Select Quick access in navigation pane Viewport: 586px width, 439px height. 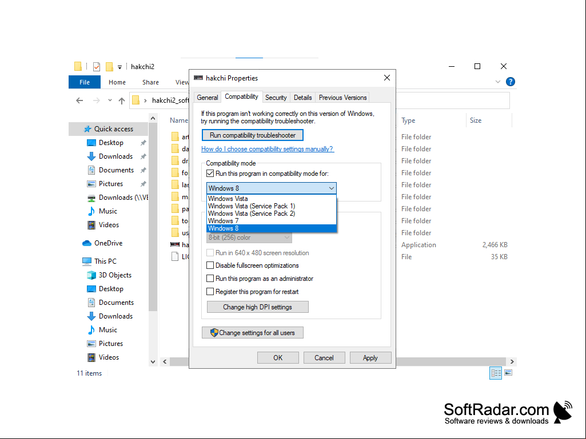pyautogui.click(x=109, y=129)
